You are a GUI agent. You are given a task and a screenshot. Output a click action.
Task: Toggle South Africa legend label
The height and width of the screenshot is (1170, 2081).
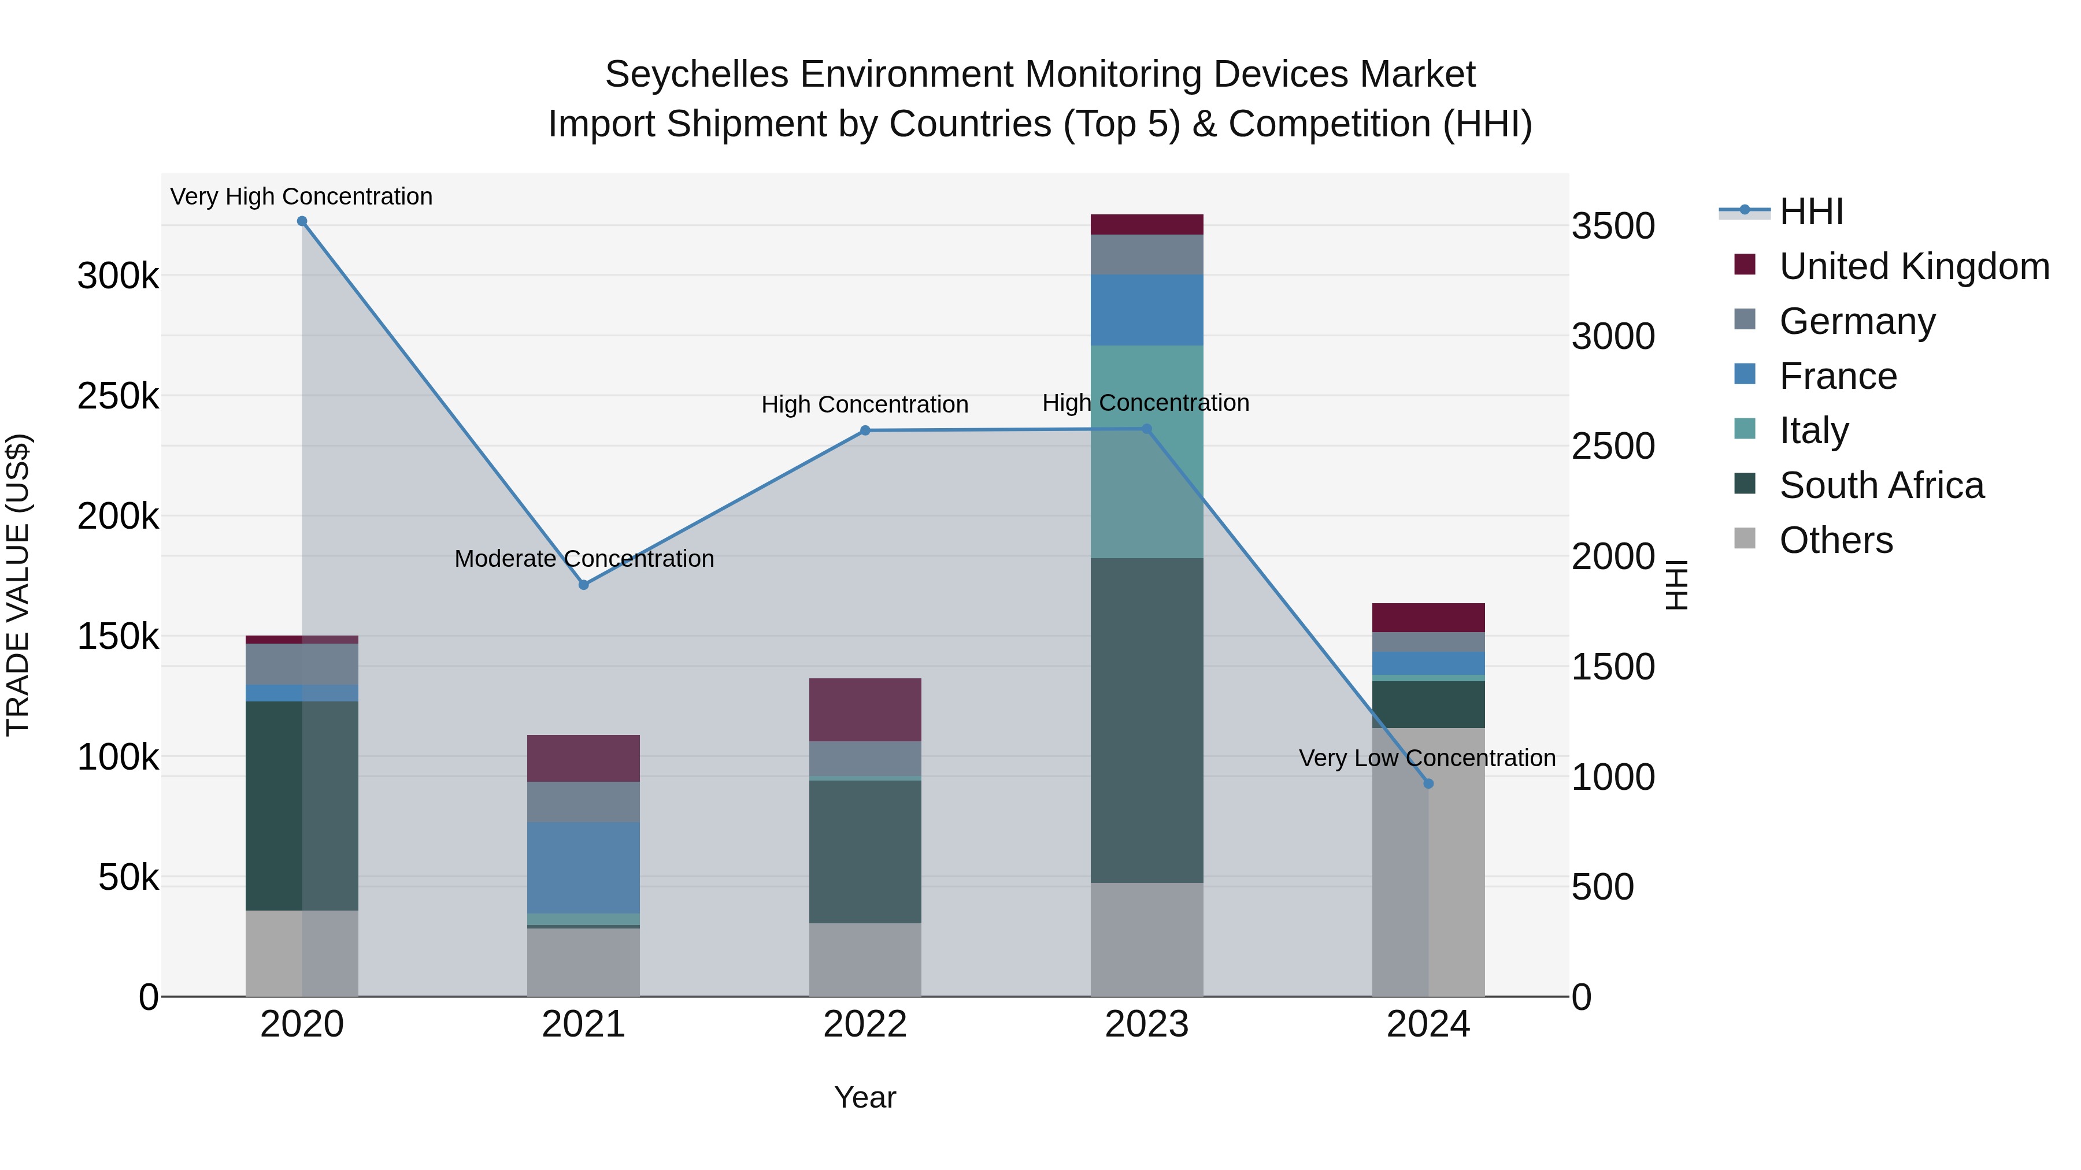click(1882, 485)
